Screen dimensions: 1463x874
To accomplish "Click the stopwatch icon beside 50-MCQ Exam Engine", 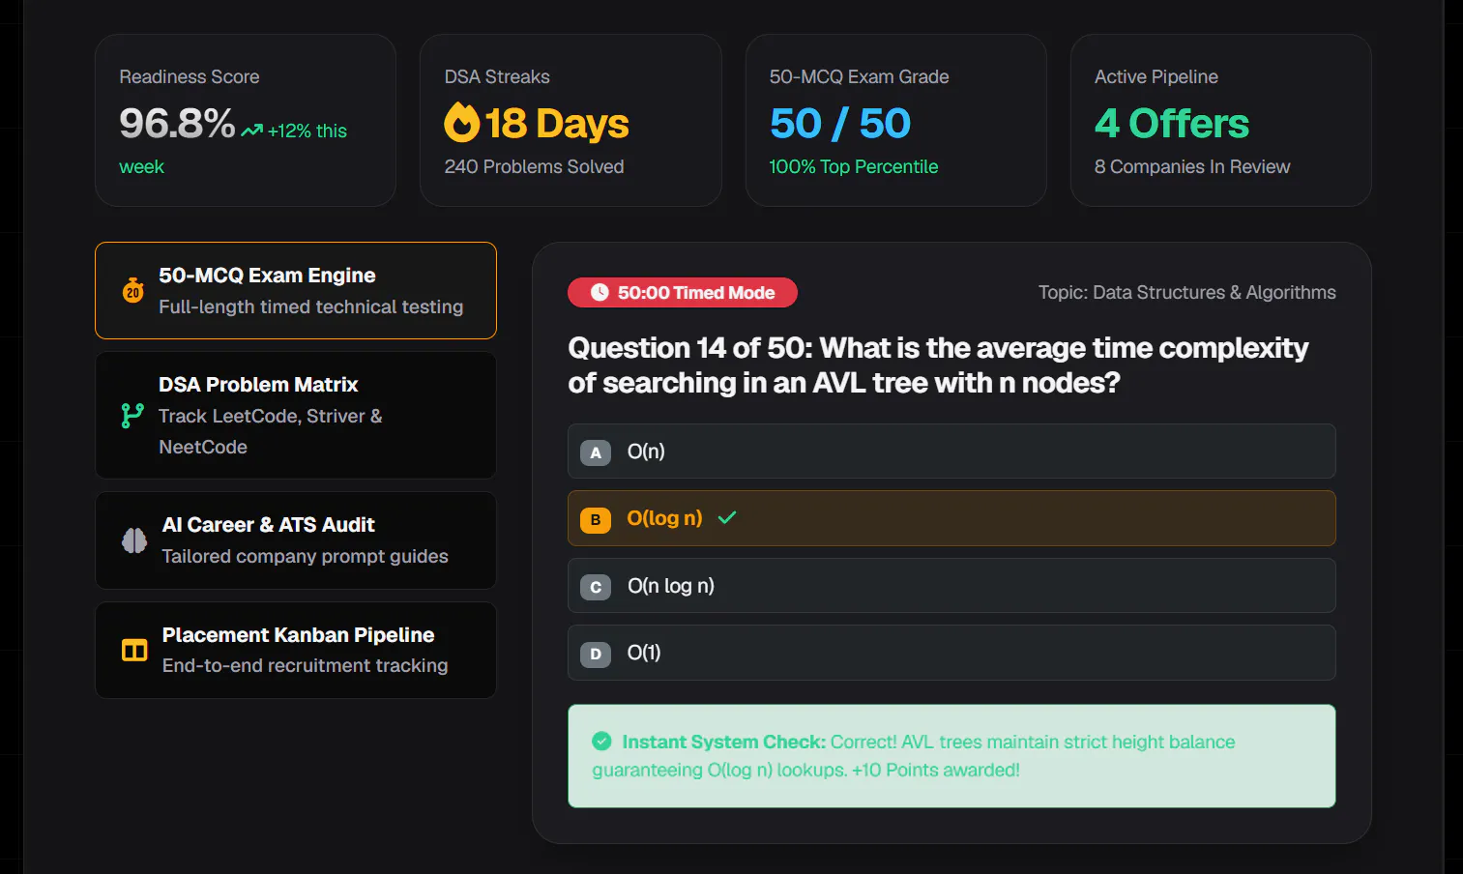I will click(133, 290).
